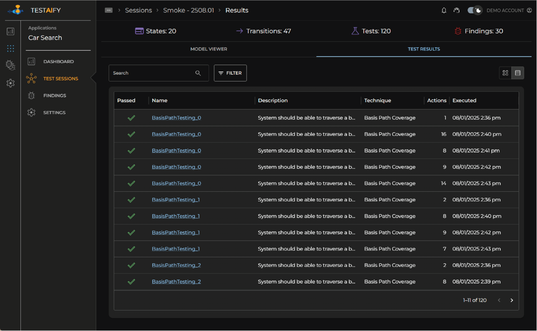
Task: Click the far-left rail chart icon
Action: (10, 32)
